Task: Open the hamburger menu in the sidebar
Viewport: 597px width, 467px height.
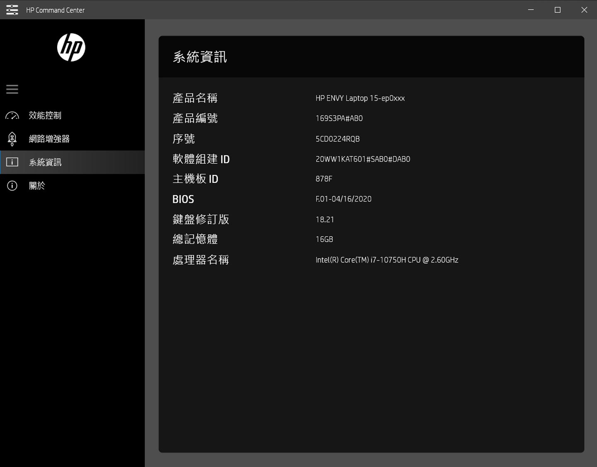Action: coord(12,89)
